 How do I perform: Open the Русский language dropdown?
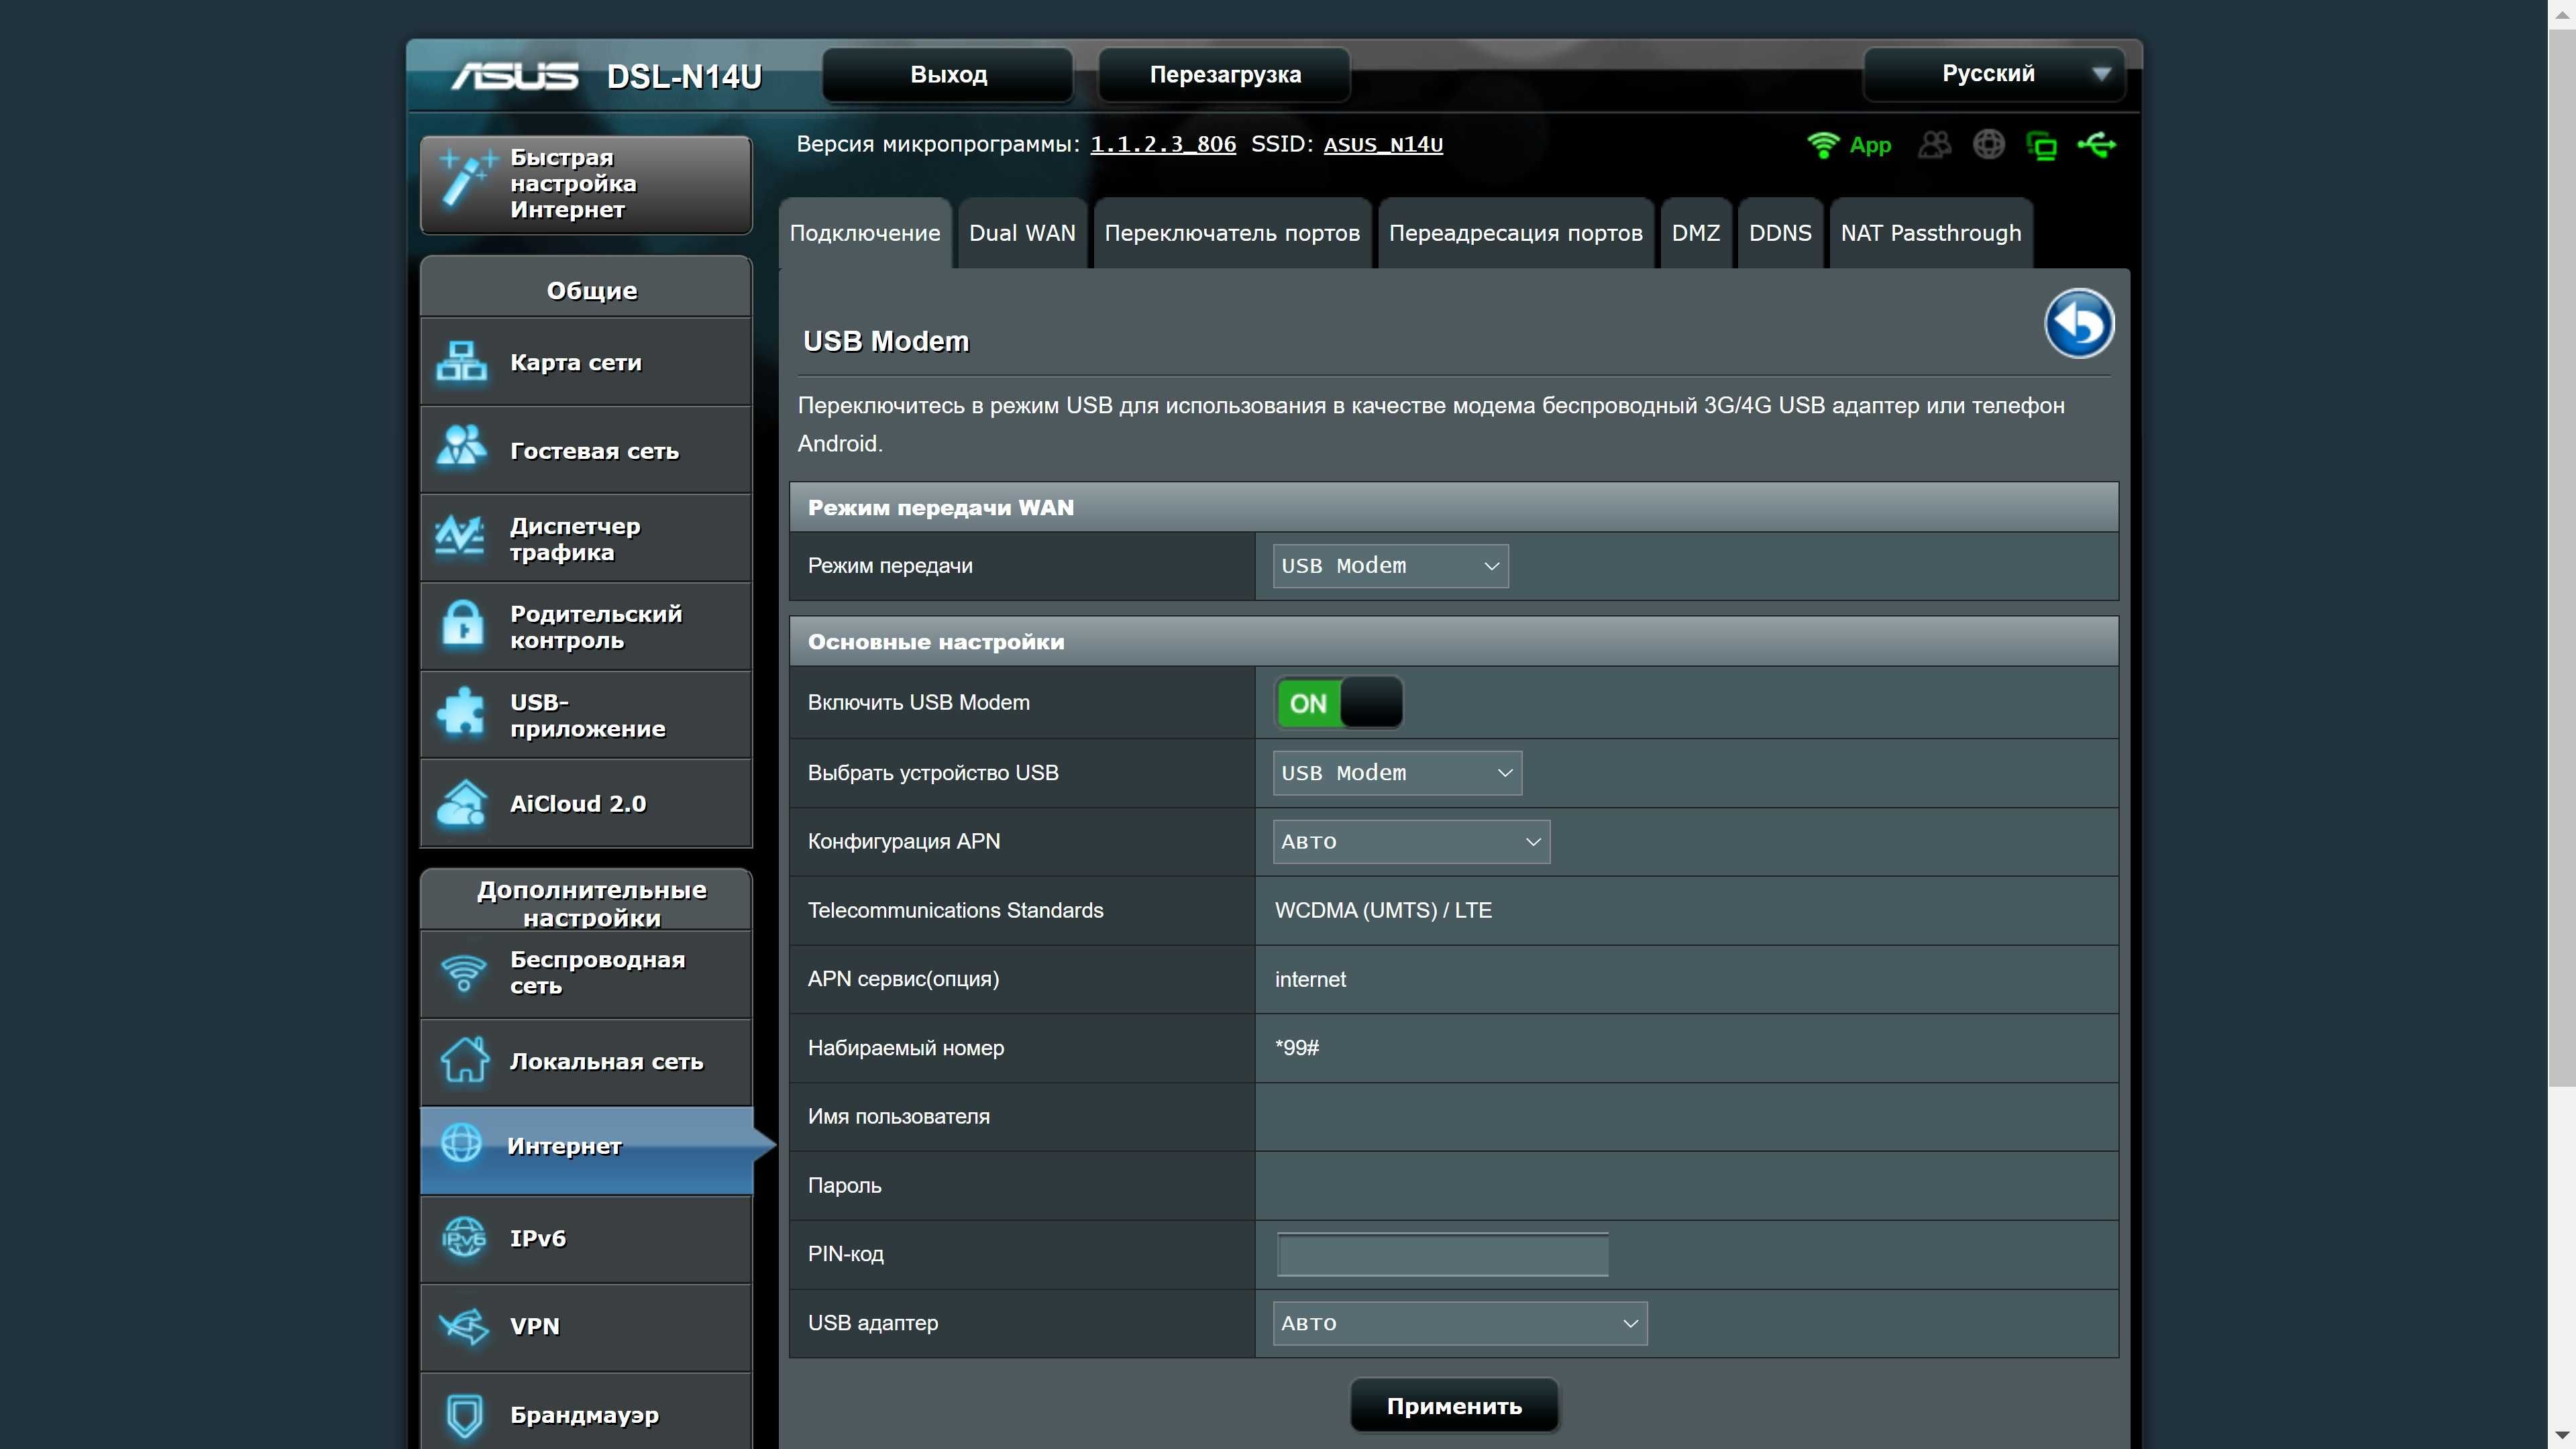[1994, 74]
